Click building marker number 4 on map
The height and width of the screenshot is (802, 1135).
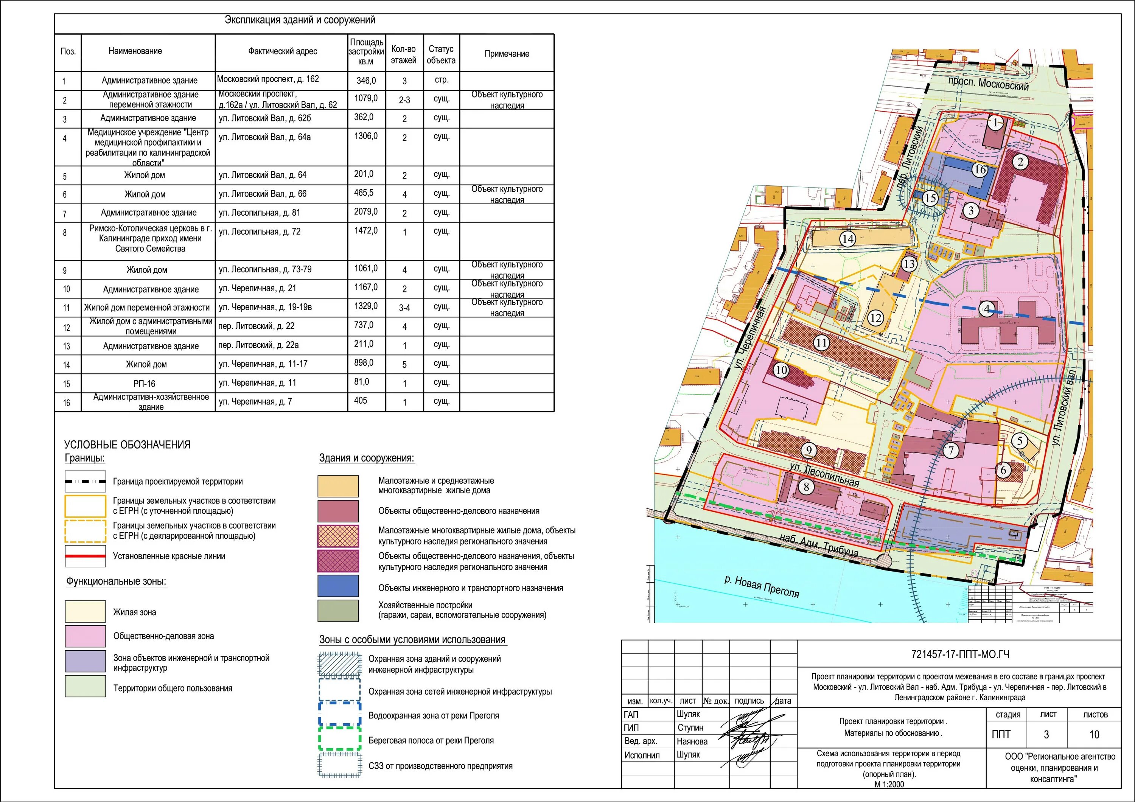tap(987, 309)
